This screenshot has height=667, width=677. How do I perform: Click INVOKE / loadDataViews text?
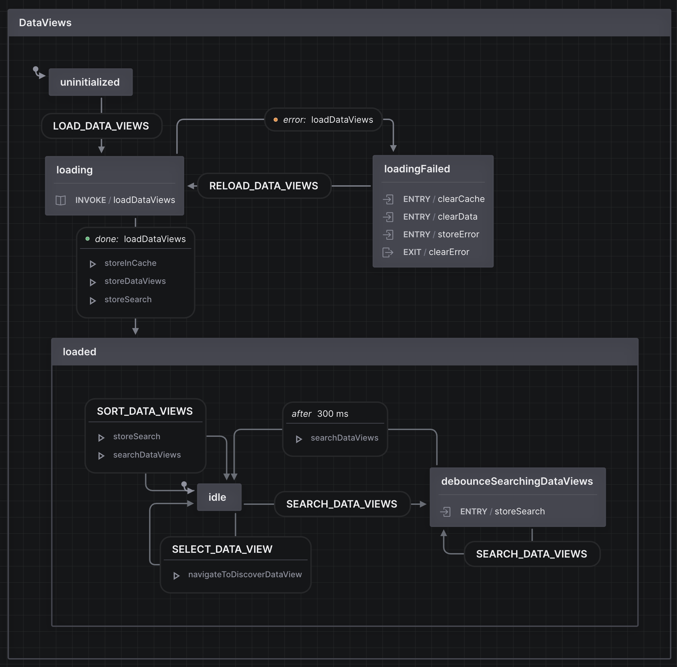(x=125, y=200)
